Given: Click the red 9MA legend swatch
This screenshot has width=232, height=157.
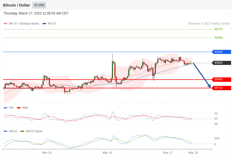Looking at the screenshot, I should click(19, 108).
